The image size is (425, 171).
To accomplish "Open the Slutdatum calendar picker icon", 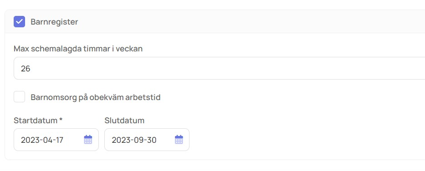I will pos(179,140).
